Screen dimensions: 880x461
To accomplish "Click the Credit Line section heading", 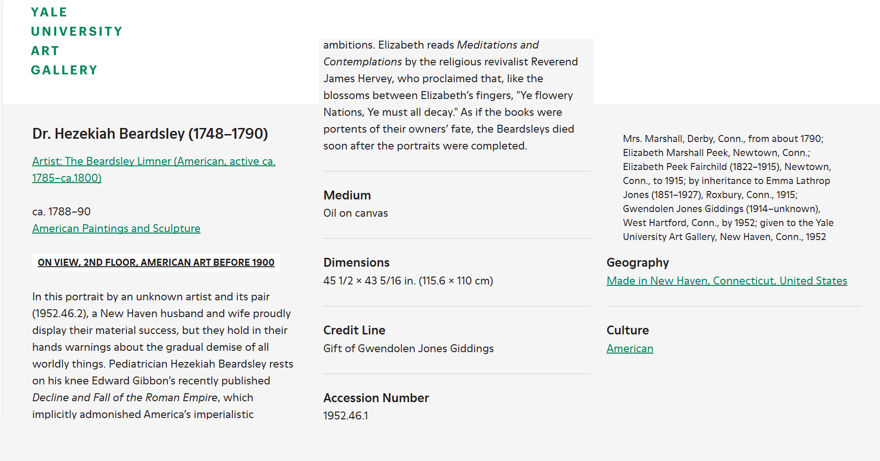I will pyautogui.click(x=354, y=330).
